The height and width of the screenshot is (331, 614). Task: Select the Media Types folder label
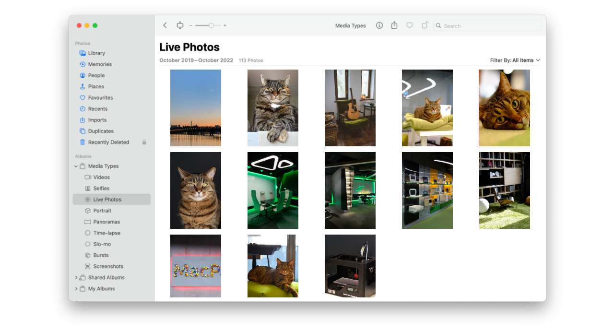point(103,166)
